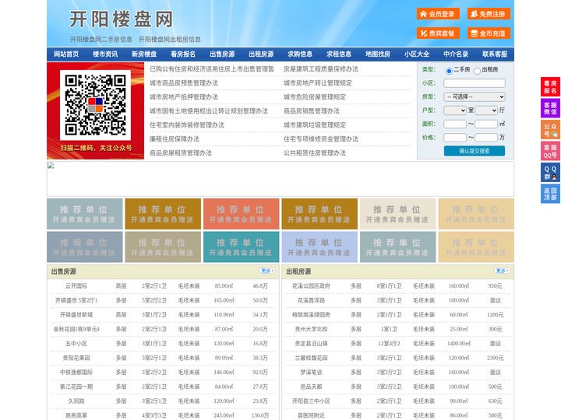Open the 开磷盛世新城 sale listing
The height and width of the screenshot is (420, 561).
(x=76, y=315)
